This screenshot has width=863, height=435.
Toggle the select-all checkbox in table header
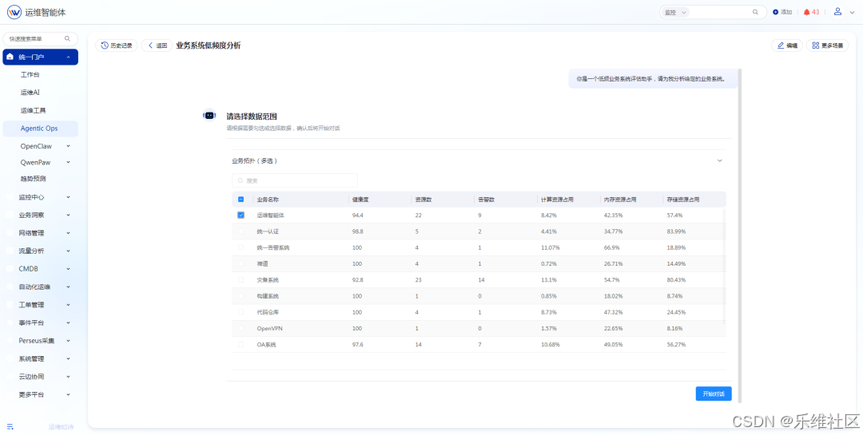tap(241, 200)
